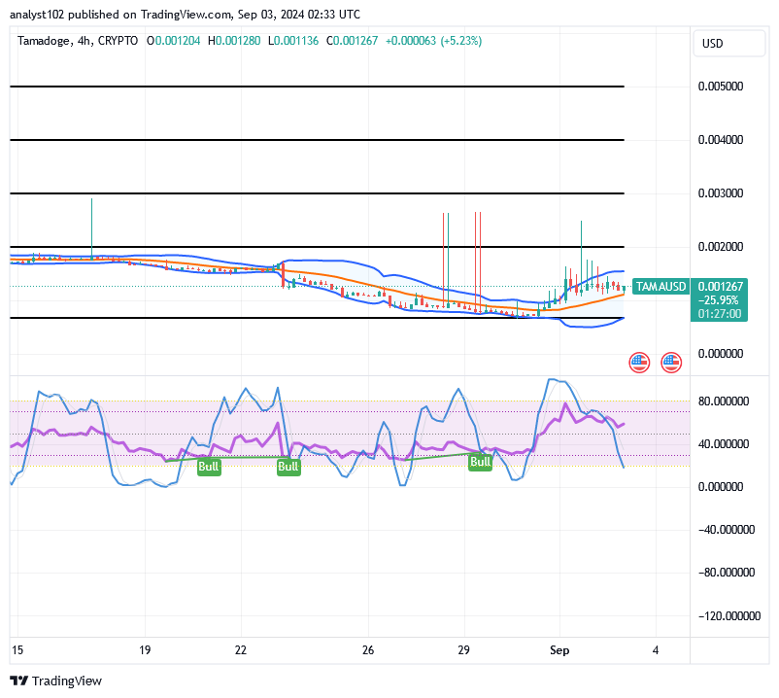Select the middle green Bull signal marker

click(x=288, y=467)
